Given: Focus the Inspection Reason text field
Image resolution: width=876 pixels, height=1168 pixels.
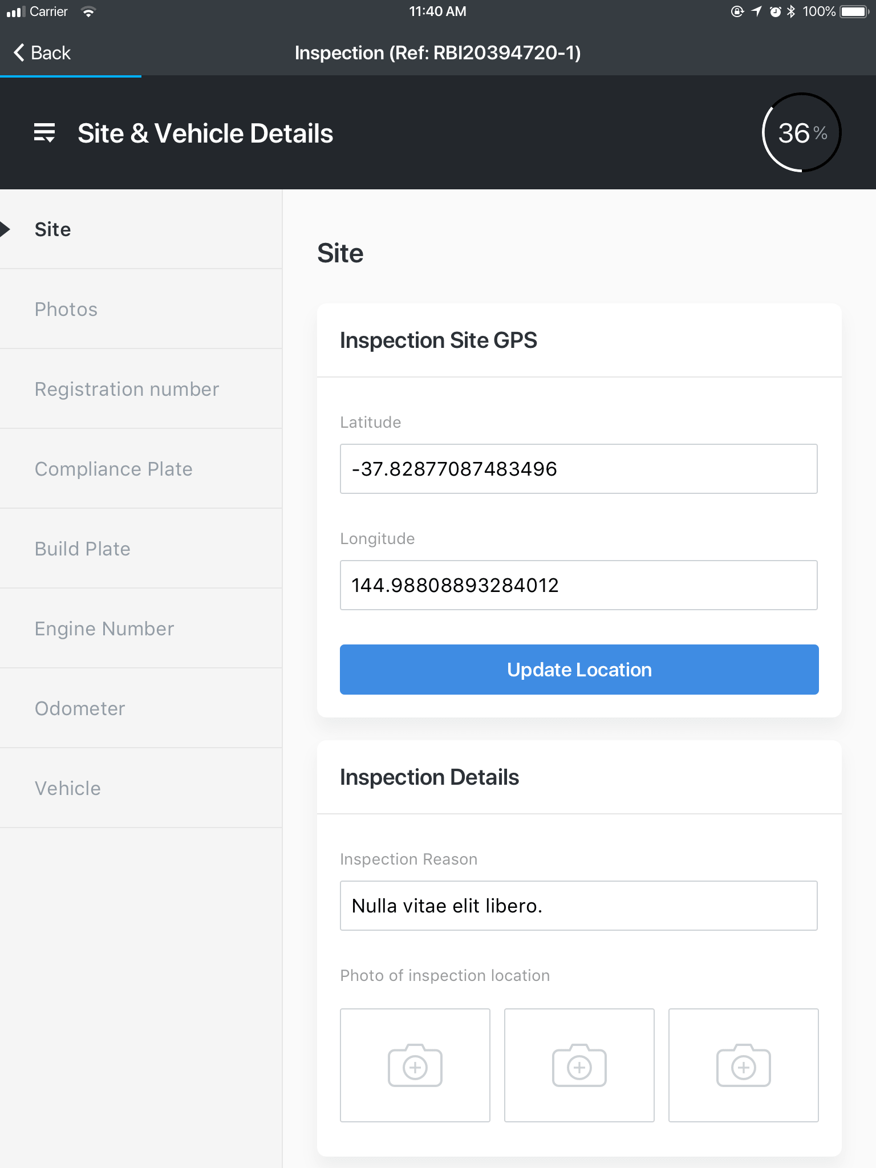Looking at the screenshot, I should click(x=578, y=906).
